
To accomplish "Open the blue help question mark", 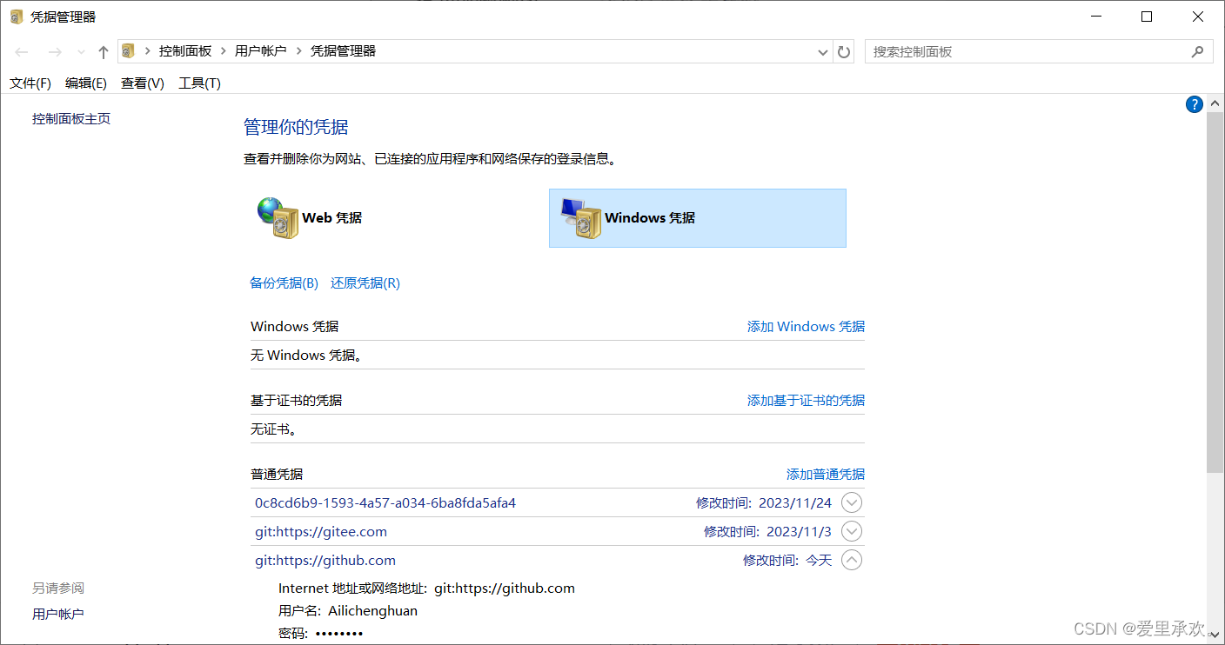I will (1194, 104).
